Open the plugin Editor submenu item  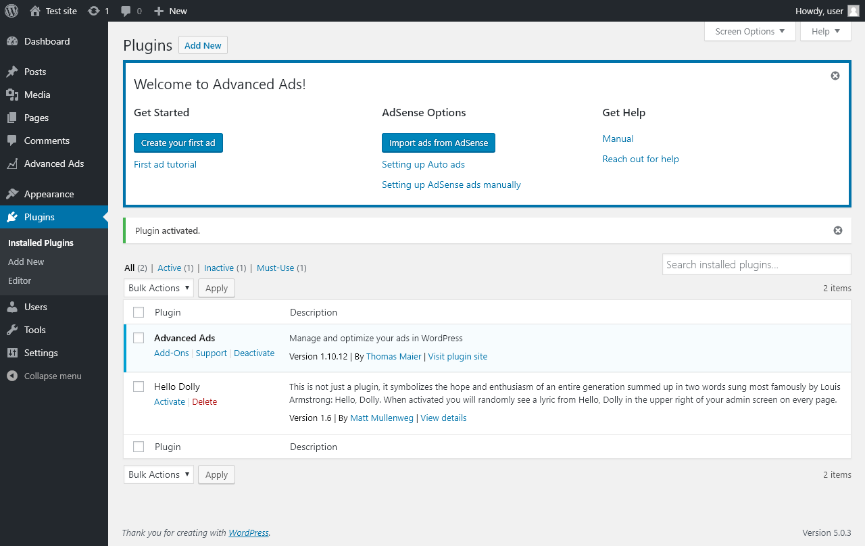tap(20, 280)
